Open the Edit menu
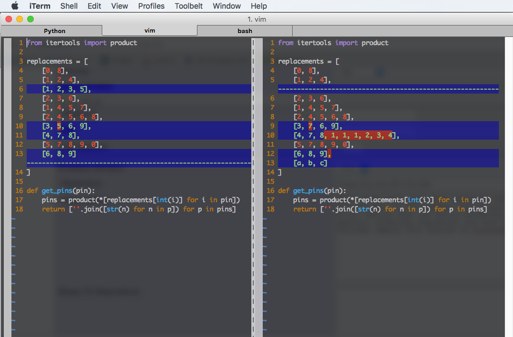 pyautogui.click(x=94, y=6)
